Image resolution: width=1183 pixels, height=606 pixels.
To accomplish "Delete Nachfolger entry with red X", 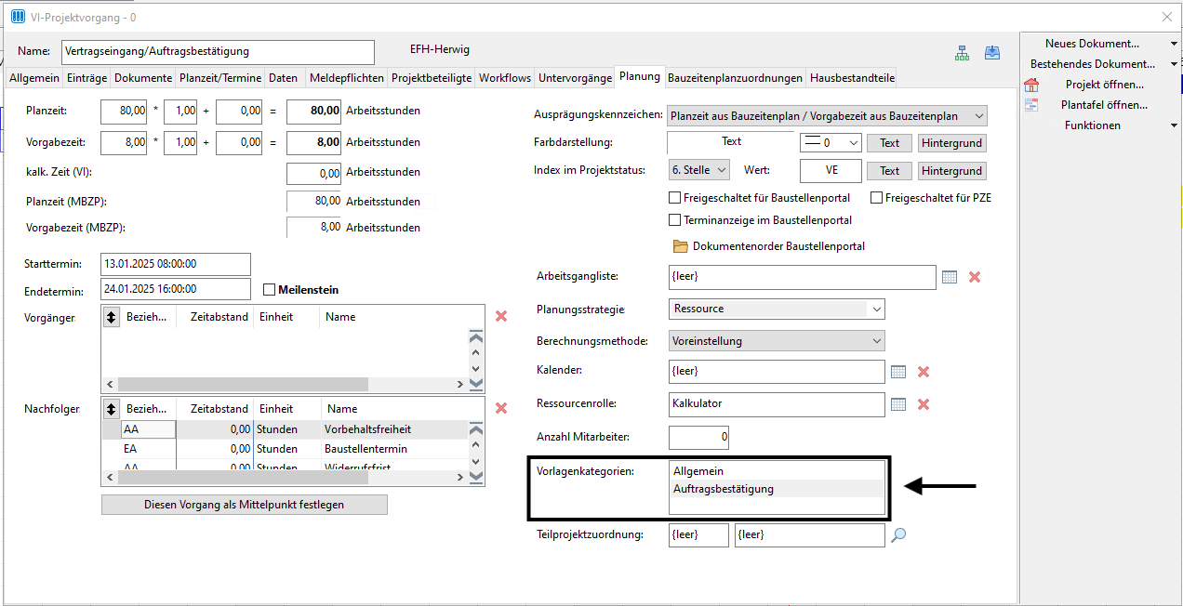I will (x=501, y=408).
